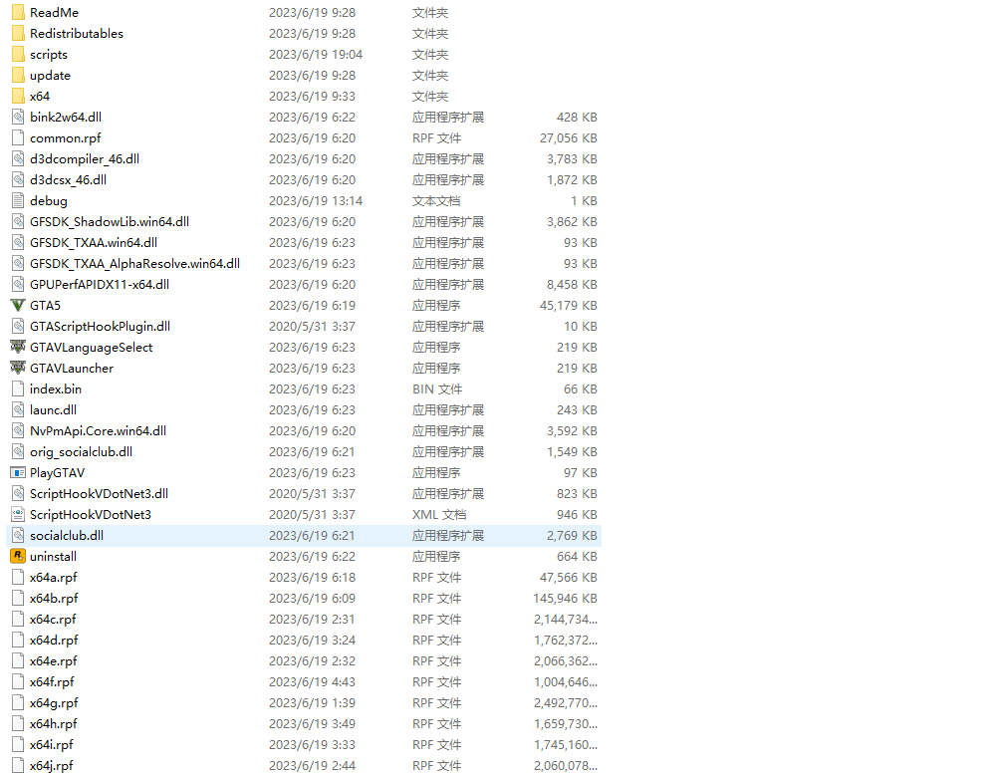Select the socialclub.dll file icon
The width and height of the screenshot is (1004, 774).
pos(18,535)
